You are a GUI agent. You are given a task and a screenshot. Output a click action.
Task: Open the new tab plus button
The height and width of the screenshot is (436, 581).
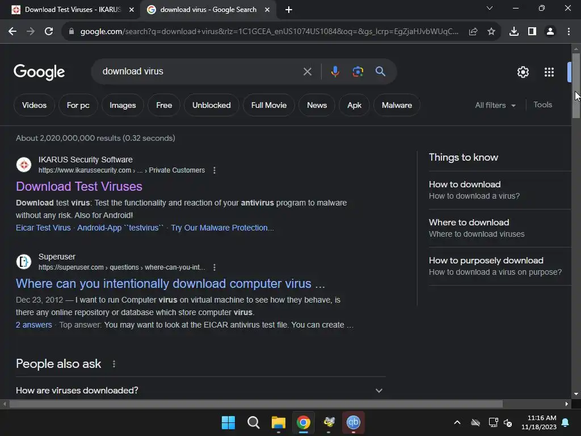click(x=289, y=10)
